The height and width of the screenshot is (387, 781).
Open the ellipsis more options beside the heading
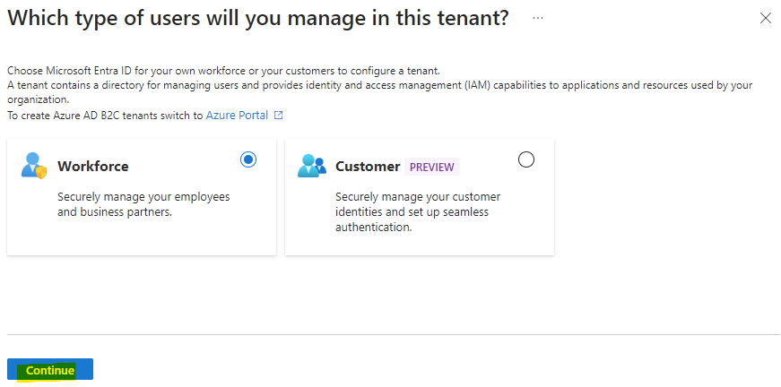537,19
